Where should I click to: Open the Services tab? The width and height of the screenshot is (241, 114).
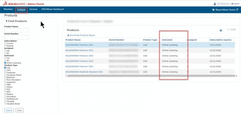point(33,9)
